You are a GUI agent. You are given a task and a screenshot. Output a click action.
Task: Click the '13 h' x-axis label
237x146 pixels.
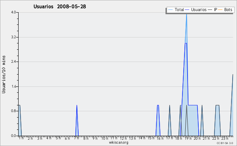tap(132, 138)
